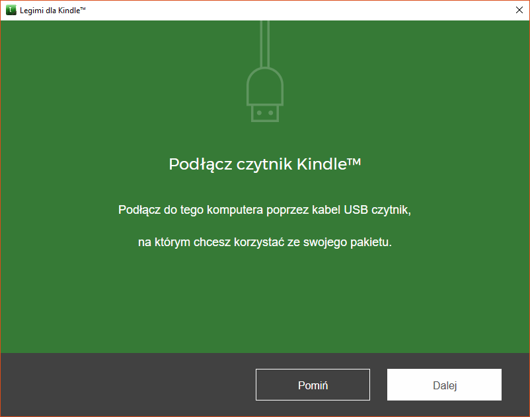This screenshot has height=417, width=530.
Task: Click the text 'na którym chcesz korzystać ze swojego pakietu.'
Action: (x=265, y=242)
